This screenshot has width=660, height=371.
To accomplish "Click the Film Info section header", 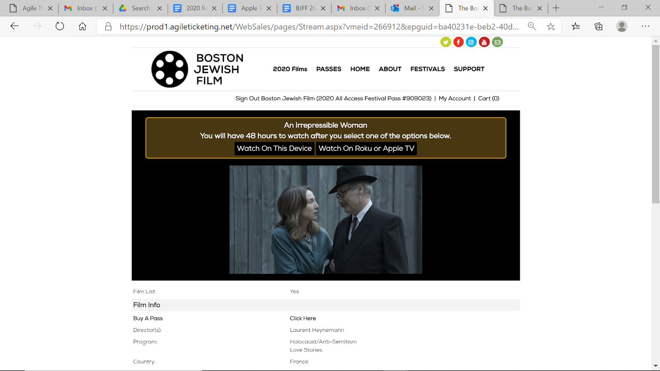I will pos(326,305).
